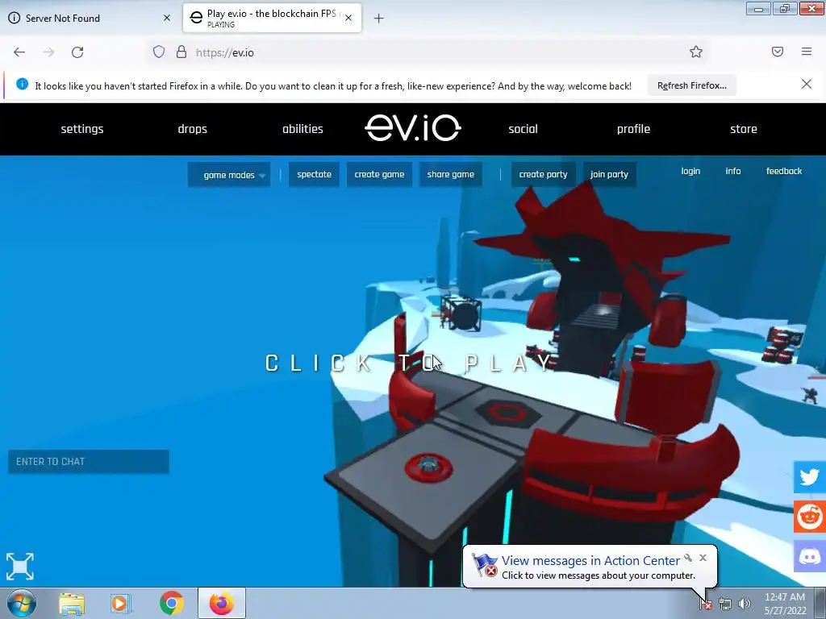This screenshot has height=619, width=826.
Task: Launch File Explorer from taskbar
Action: (x=72, y=604)
